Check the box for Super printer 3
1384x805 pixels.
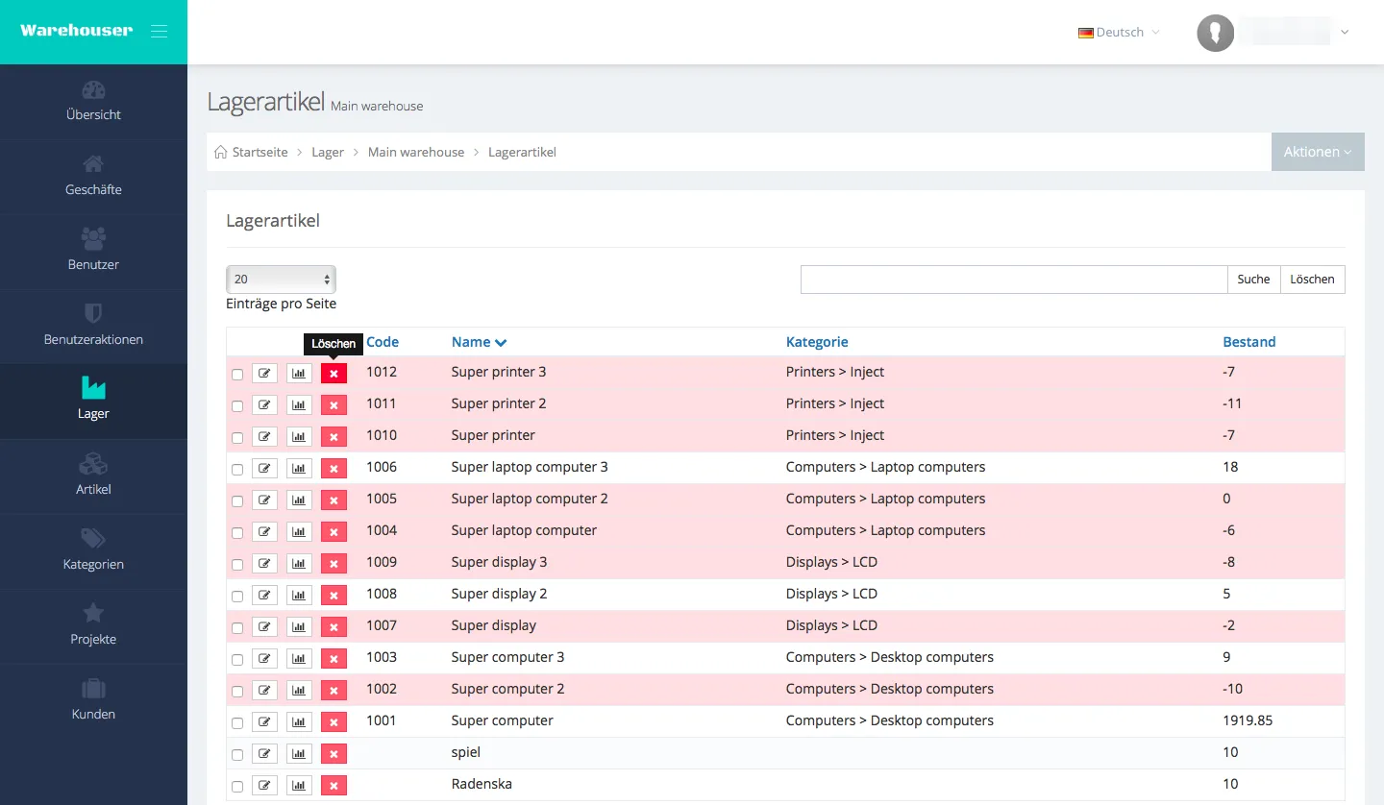(237, 375)
